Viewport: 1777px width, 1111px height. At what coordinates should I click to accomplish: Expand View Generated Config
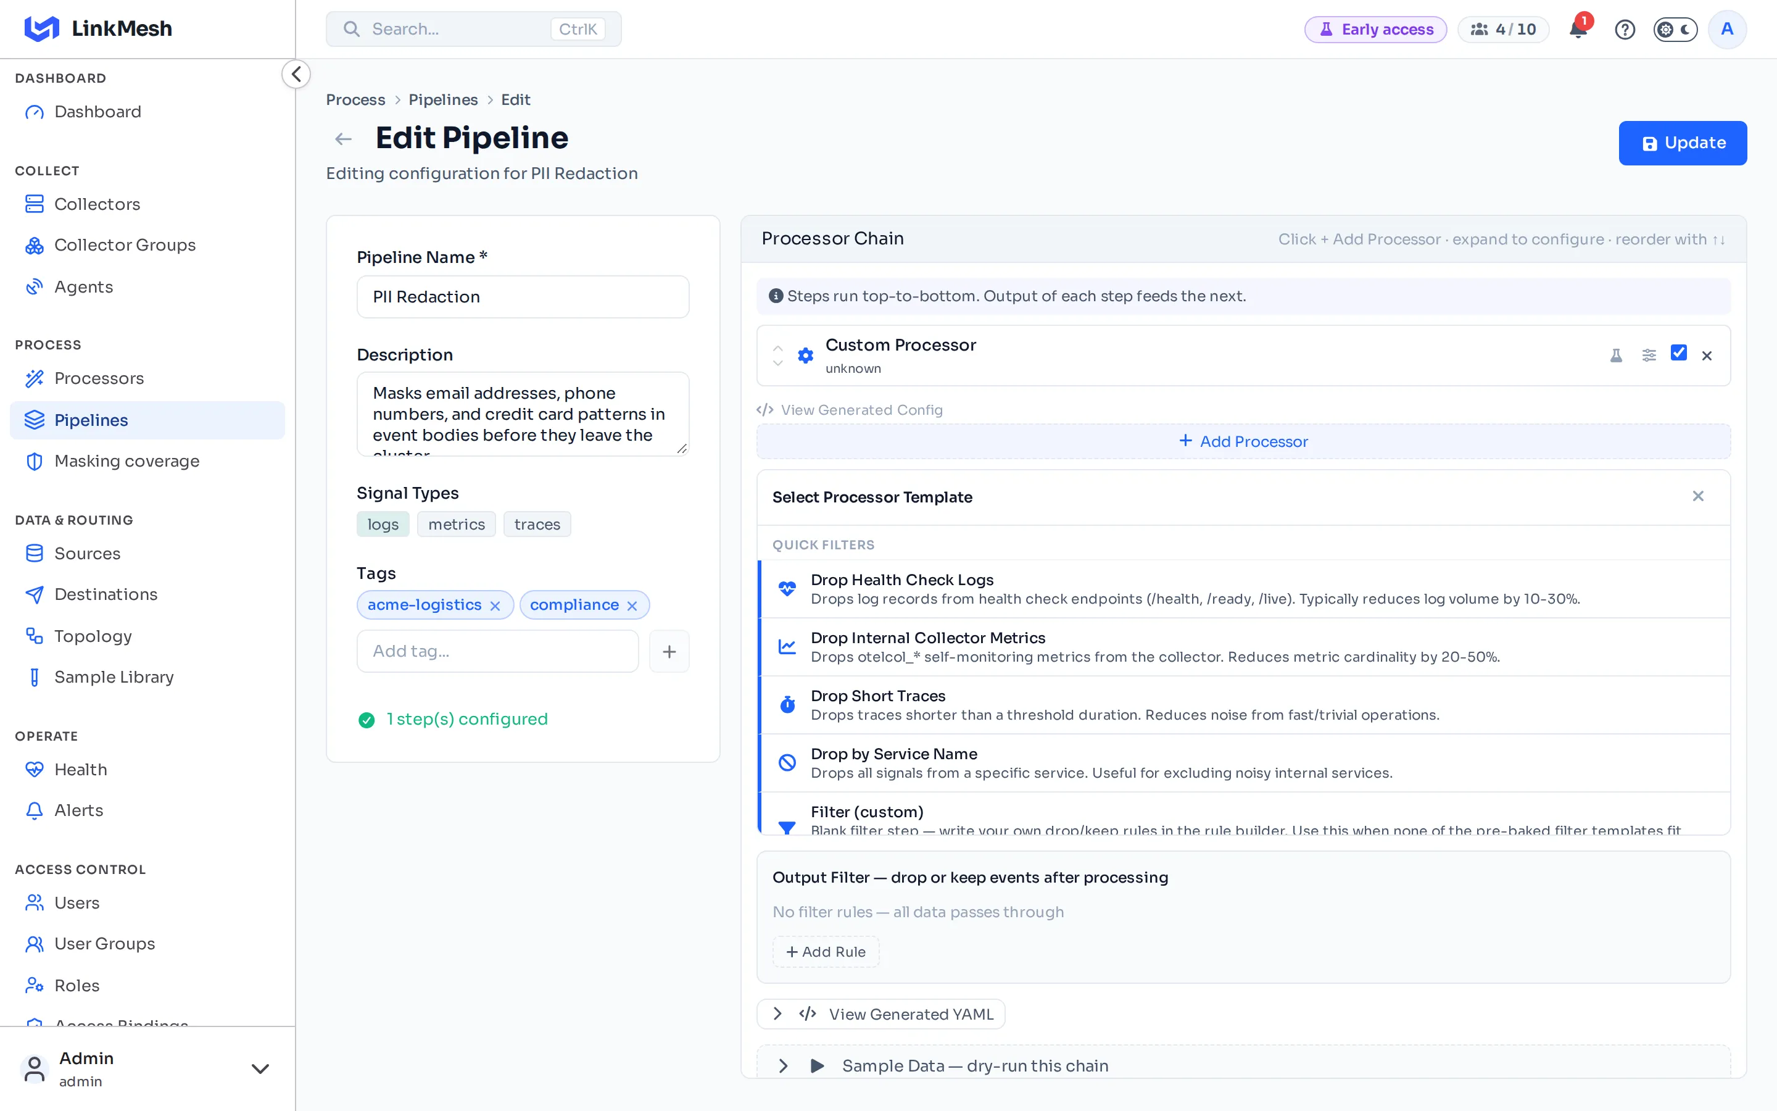coord(850,410)
